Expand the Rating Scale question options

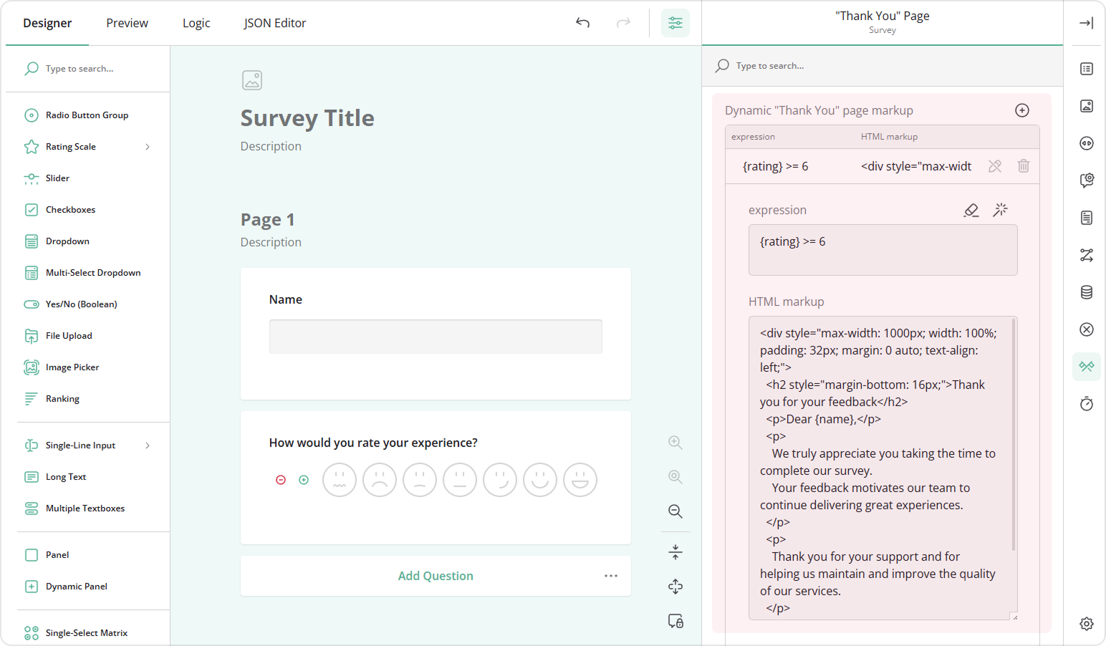pyautogui.click(x=148, y=146)
